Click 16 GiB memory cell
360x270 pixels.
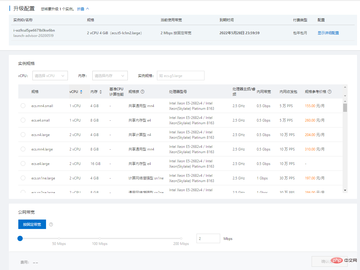pyautogui.click(x=95, y=163)
